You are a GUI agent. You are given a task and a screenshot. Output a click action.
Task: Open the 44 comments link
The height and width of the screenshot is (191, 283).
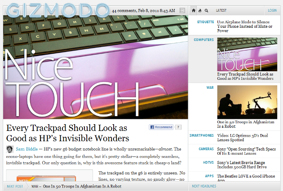[x=124, y=11]
